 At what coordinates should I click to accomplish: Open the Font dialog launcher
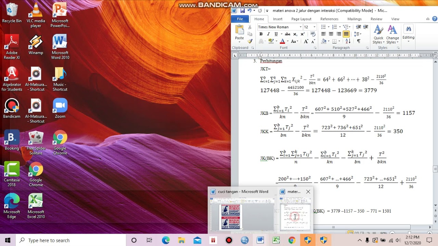coord(315,48)
